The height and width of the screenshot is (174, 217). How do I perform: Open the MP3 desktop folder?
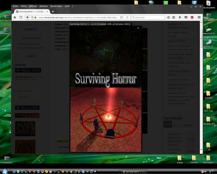pyautogui.click(x=209, y=69)
